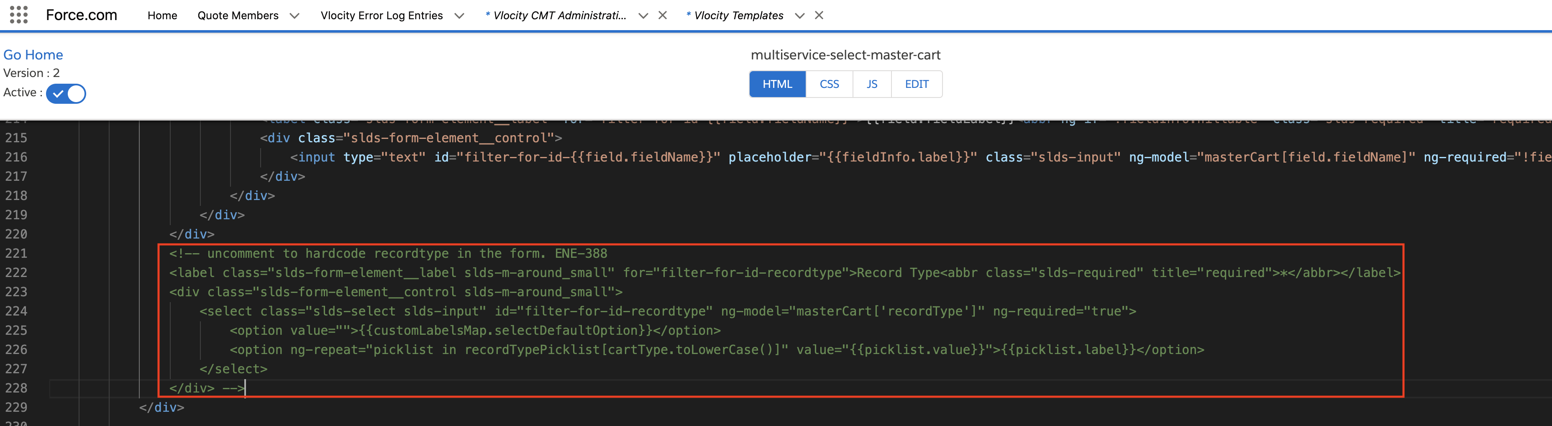The image size is (1552, 426).
Task: Click the option ng-repeat picklist line
Action: tap(717, 350)
